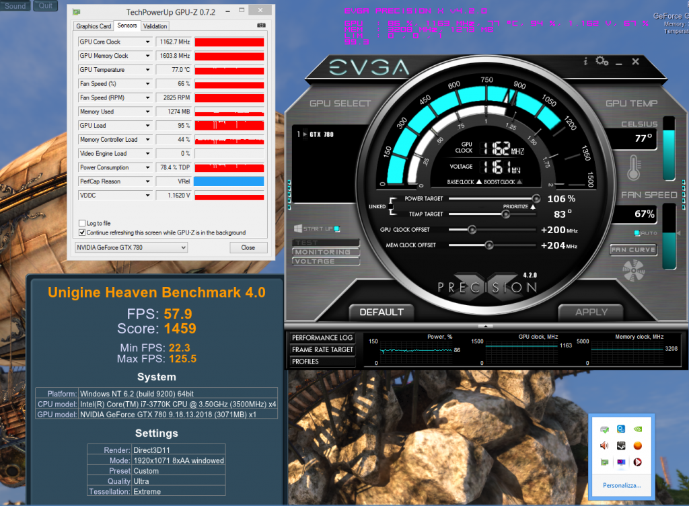Viewport: 689px width, 506px height.
Task: Open the Steam icon in the tray
Action: 620,446
